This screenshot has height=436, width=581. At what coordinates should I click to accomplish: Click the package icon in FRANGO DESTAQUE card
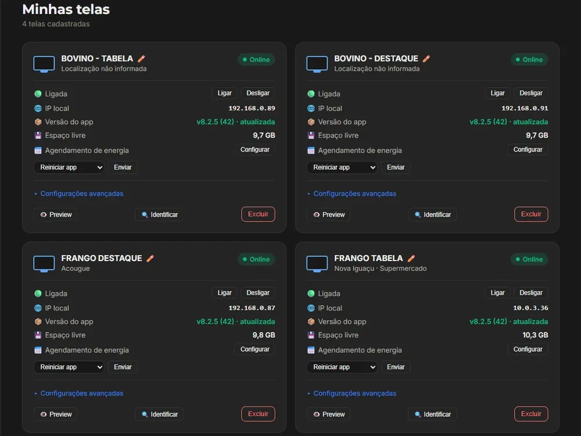[38, 321]
